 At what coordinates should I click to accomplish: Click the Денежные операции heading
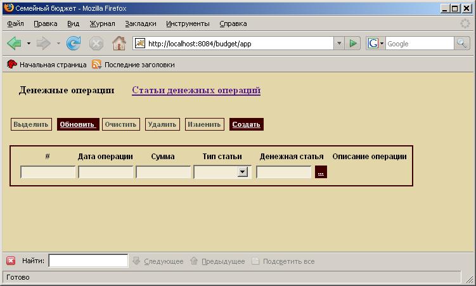pyautogui.click(x=67, y=90)
